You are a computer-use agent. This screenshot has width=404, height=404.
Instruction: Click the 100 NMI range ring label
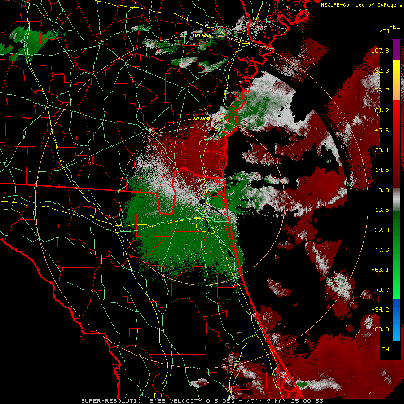pos(202,35)
